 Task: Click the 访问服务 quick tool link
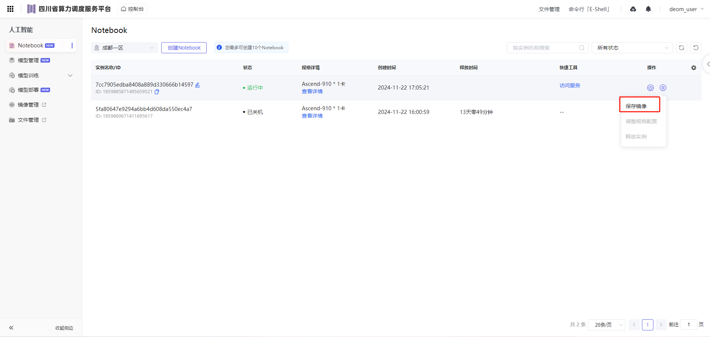coord(570,85)
